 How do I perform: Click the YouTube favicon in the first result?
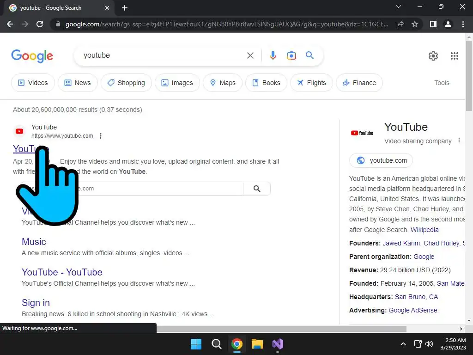19,131
